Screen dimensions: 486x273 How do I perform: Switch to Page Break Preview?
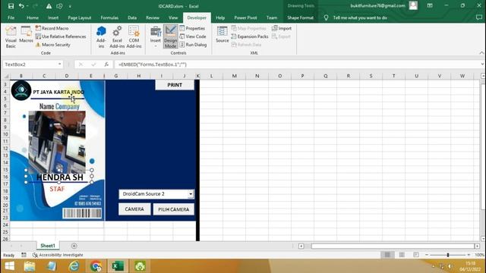click(x=416, y=255)
